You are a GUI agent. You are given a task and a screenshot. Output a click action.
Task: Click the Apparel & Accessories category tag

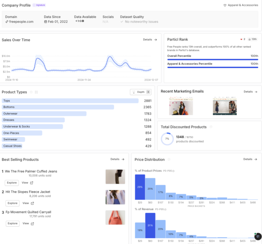click(241, 5)
